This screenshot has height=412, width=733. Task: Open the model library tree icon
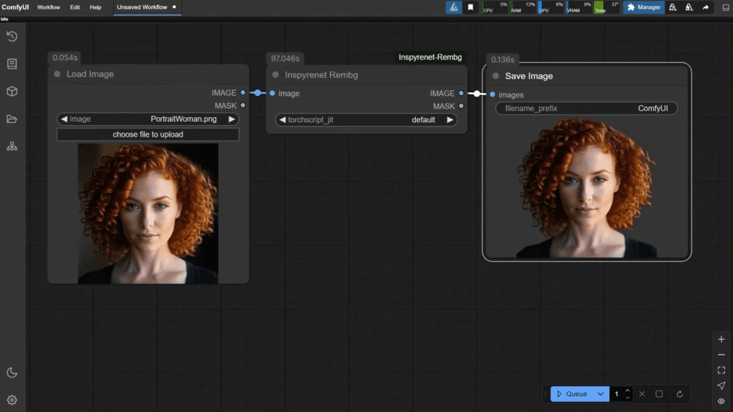12,147
